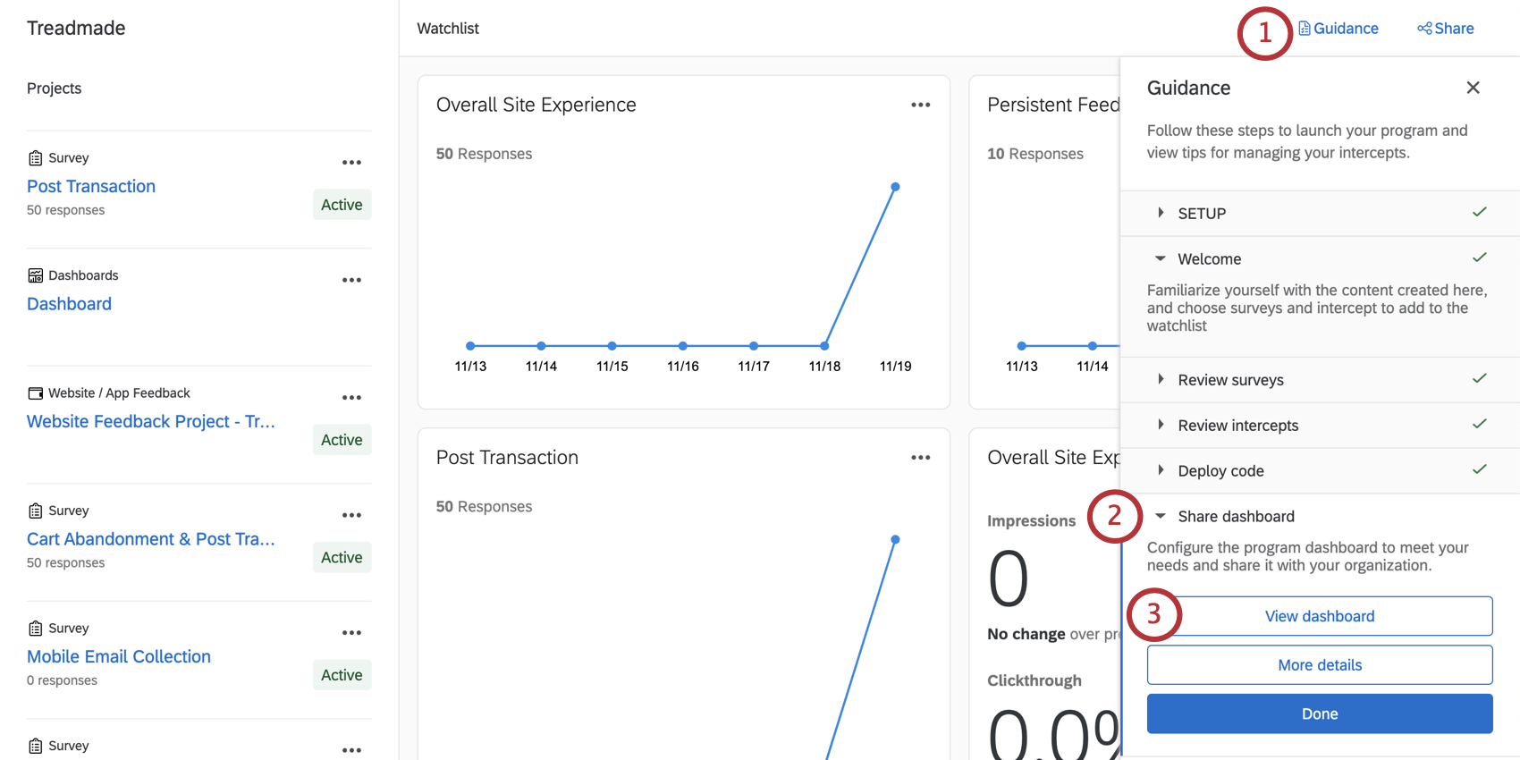This screenshot has width=1520, height=760.
Task: Expand the Deploy code step
Action: point(1161,470)
